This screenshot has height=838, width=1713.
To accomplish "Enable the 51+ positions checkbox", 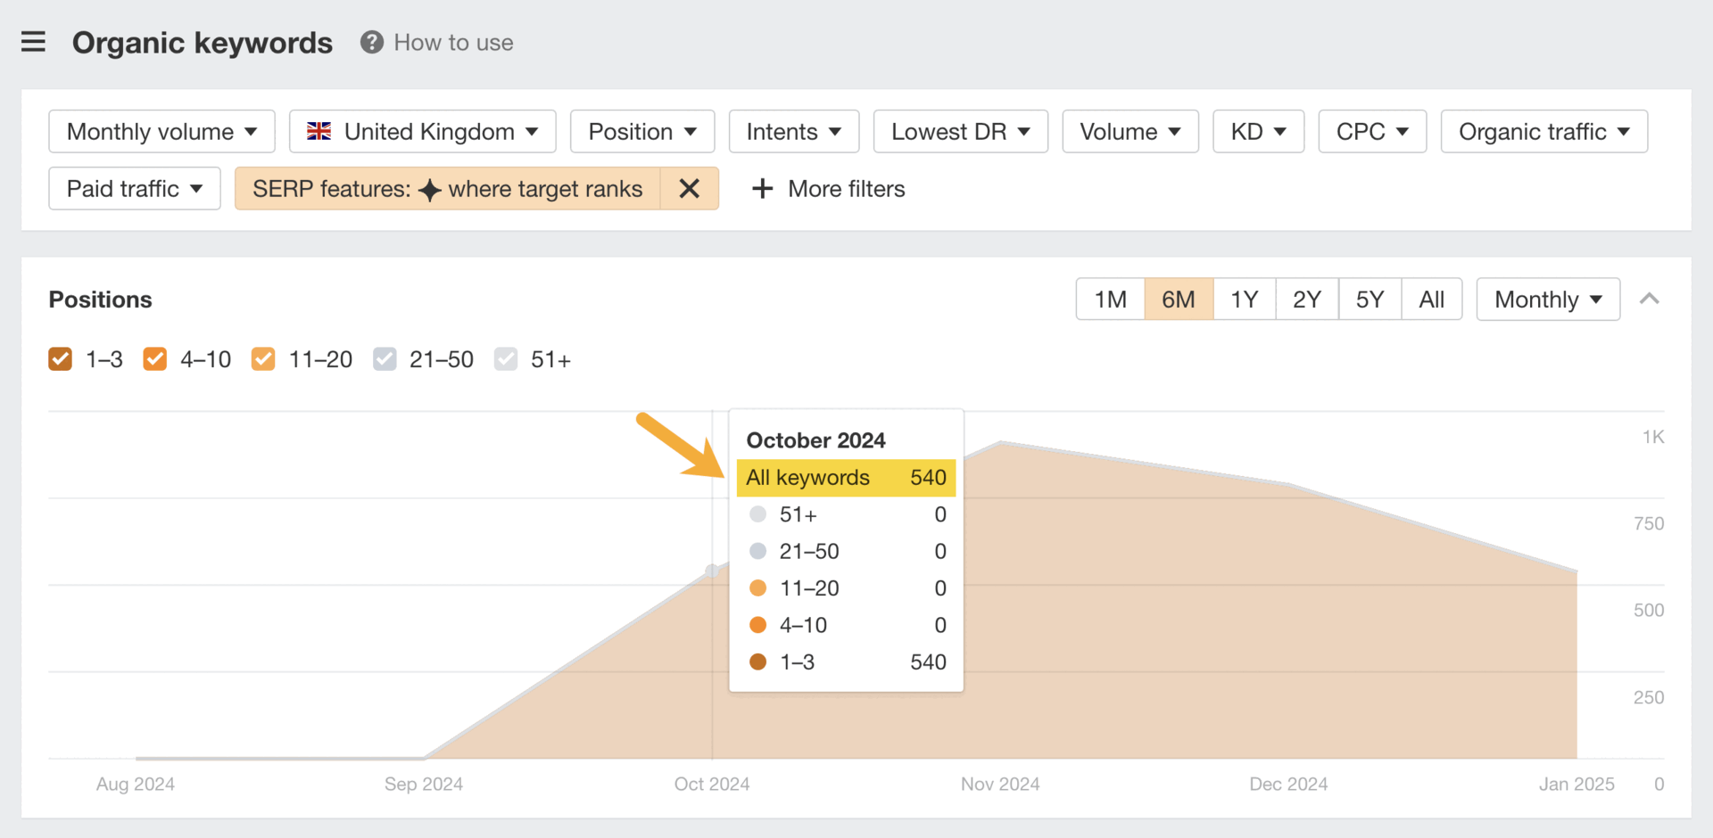I will [x=506, y=358].
